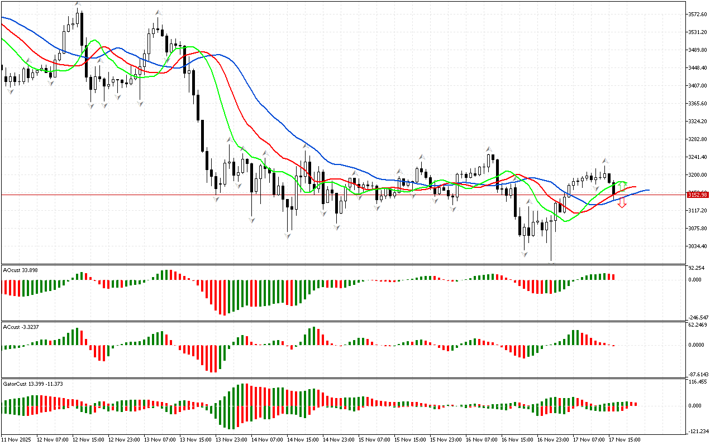Select right end of blue Alligator jaw line
715x446 pixels.
[648, 190]
